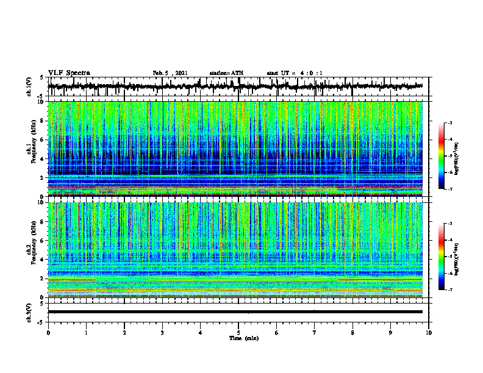Image resolution: width=483 pixels, height=373 pixels.
Task: Click the time axis tick label 3
Action: pos(162,333)
